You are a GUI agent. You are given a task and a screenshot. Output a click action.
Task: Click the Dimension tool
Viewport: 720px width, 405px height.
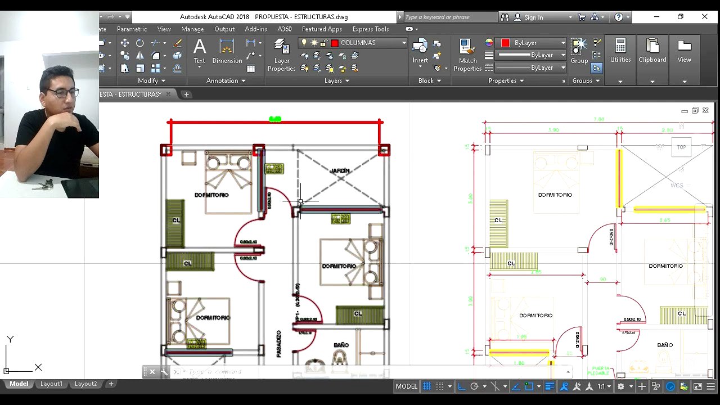(x=227, y=52)
